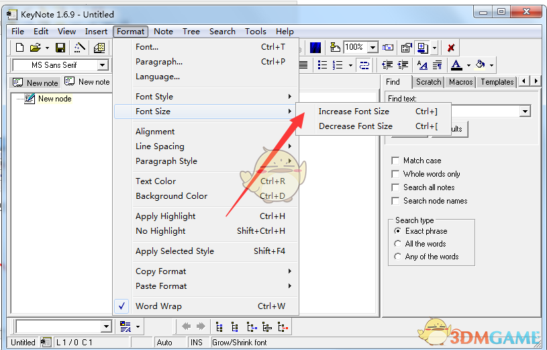Click the properties icon with the pointing hand
The width and height of the screenshot is (547, 350).
pyautogui.click(x=406, y=47)
